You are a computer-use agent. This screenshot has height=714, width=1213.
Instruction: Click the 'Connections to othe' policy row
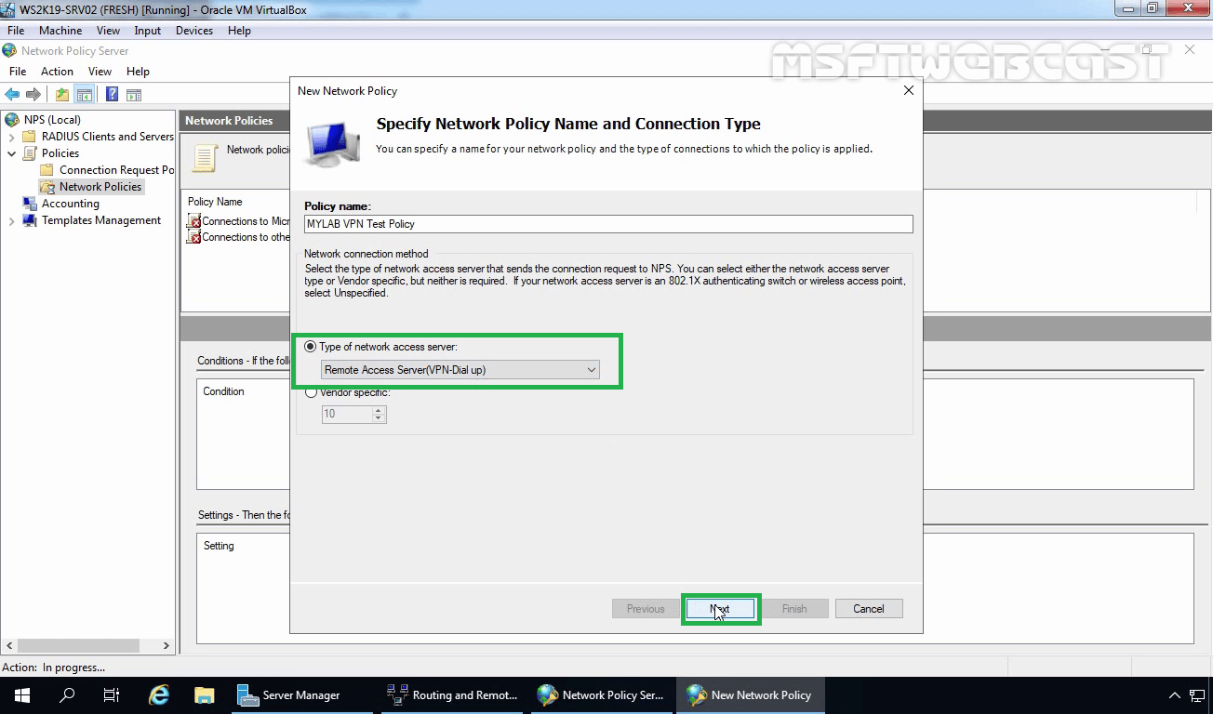239,237
